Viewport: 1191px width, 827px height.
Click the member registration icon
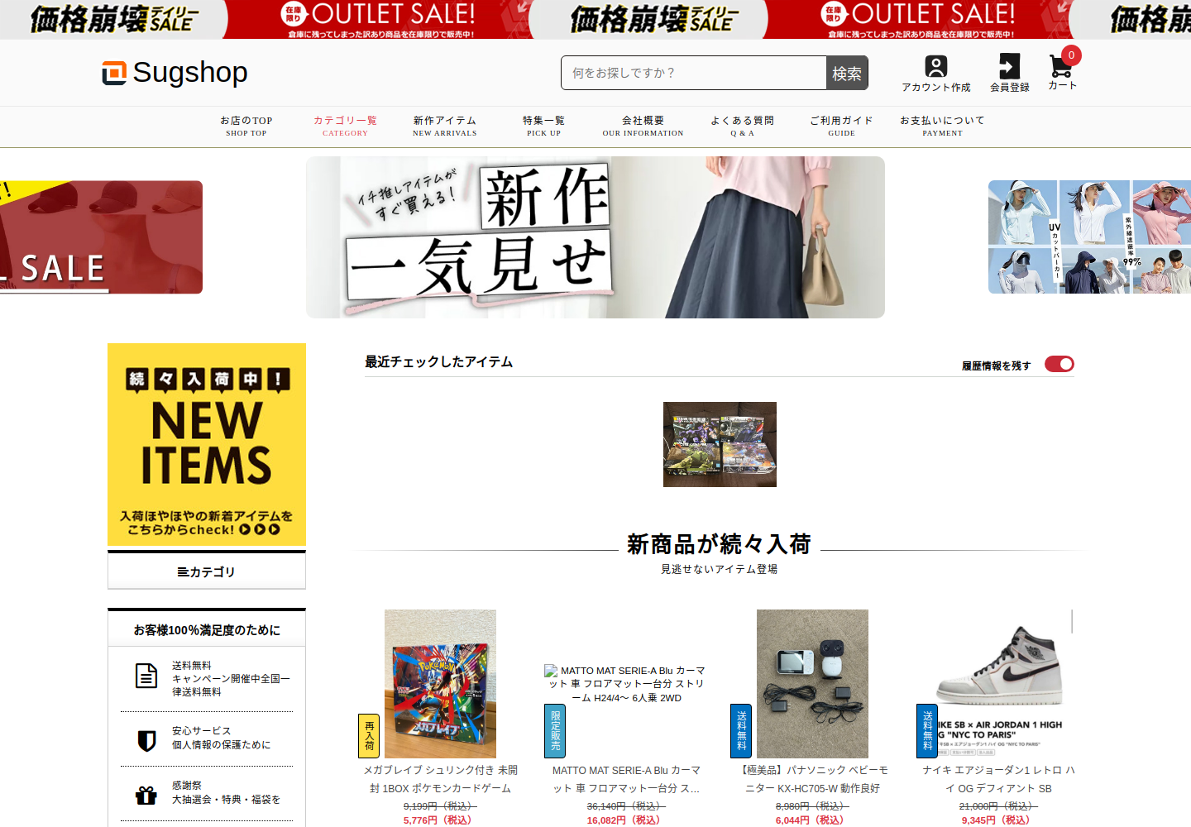(1010, 66)
